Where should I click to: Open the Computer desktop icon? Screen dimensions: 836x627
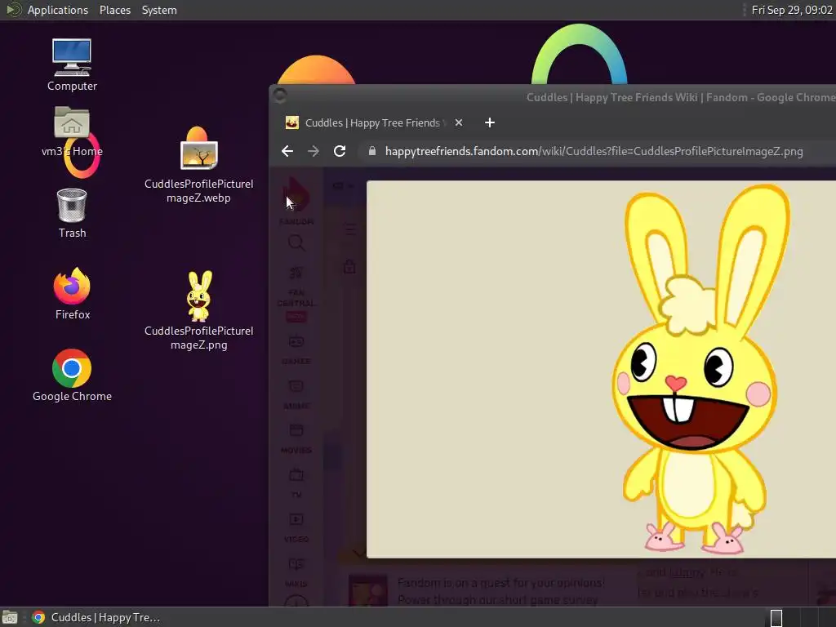point(72,64)
